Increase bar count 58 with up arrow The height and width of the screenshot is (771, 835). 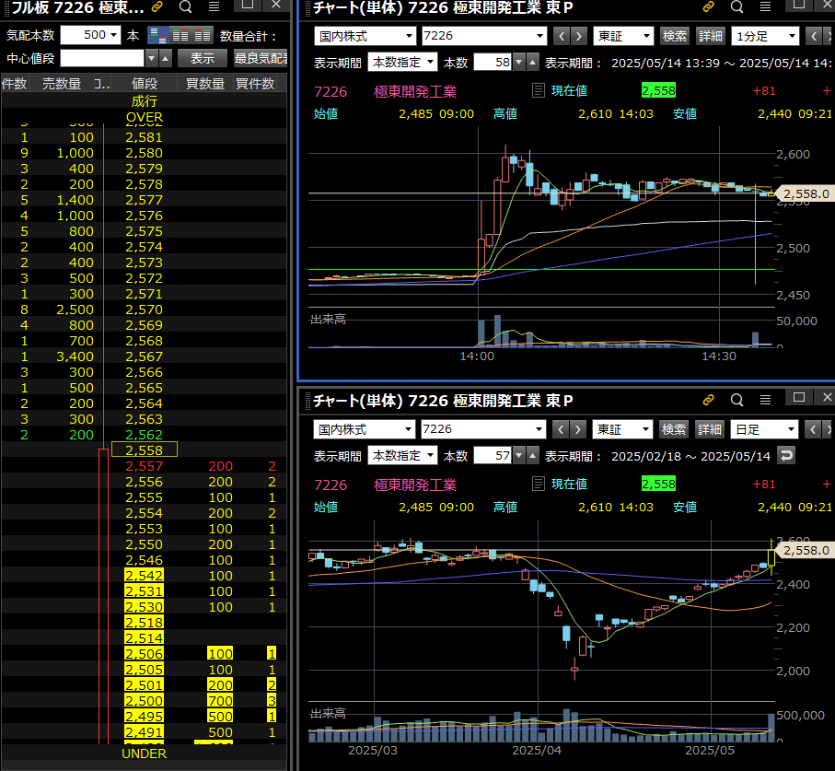click(x=532, y=63)
